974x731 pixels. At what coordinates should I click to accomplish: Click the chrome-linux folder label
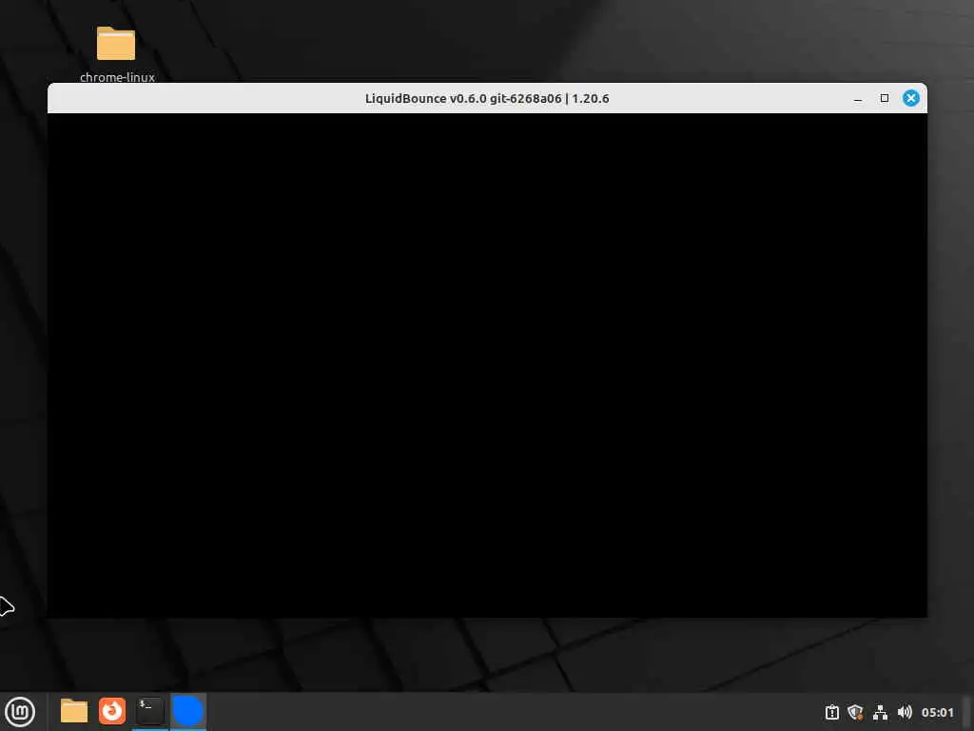coord(117,77)
